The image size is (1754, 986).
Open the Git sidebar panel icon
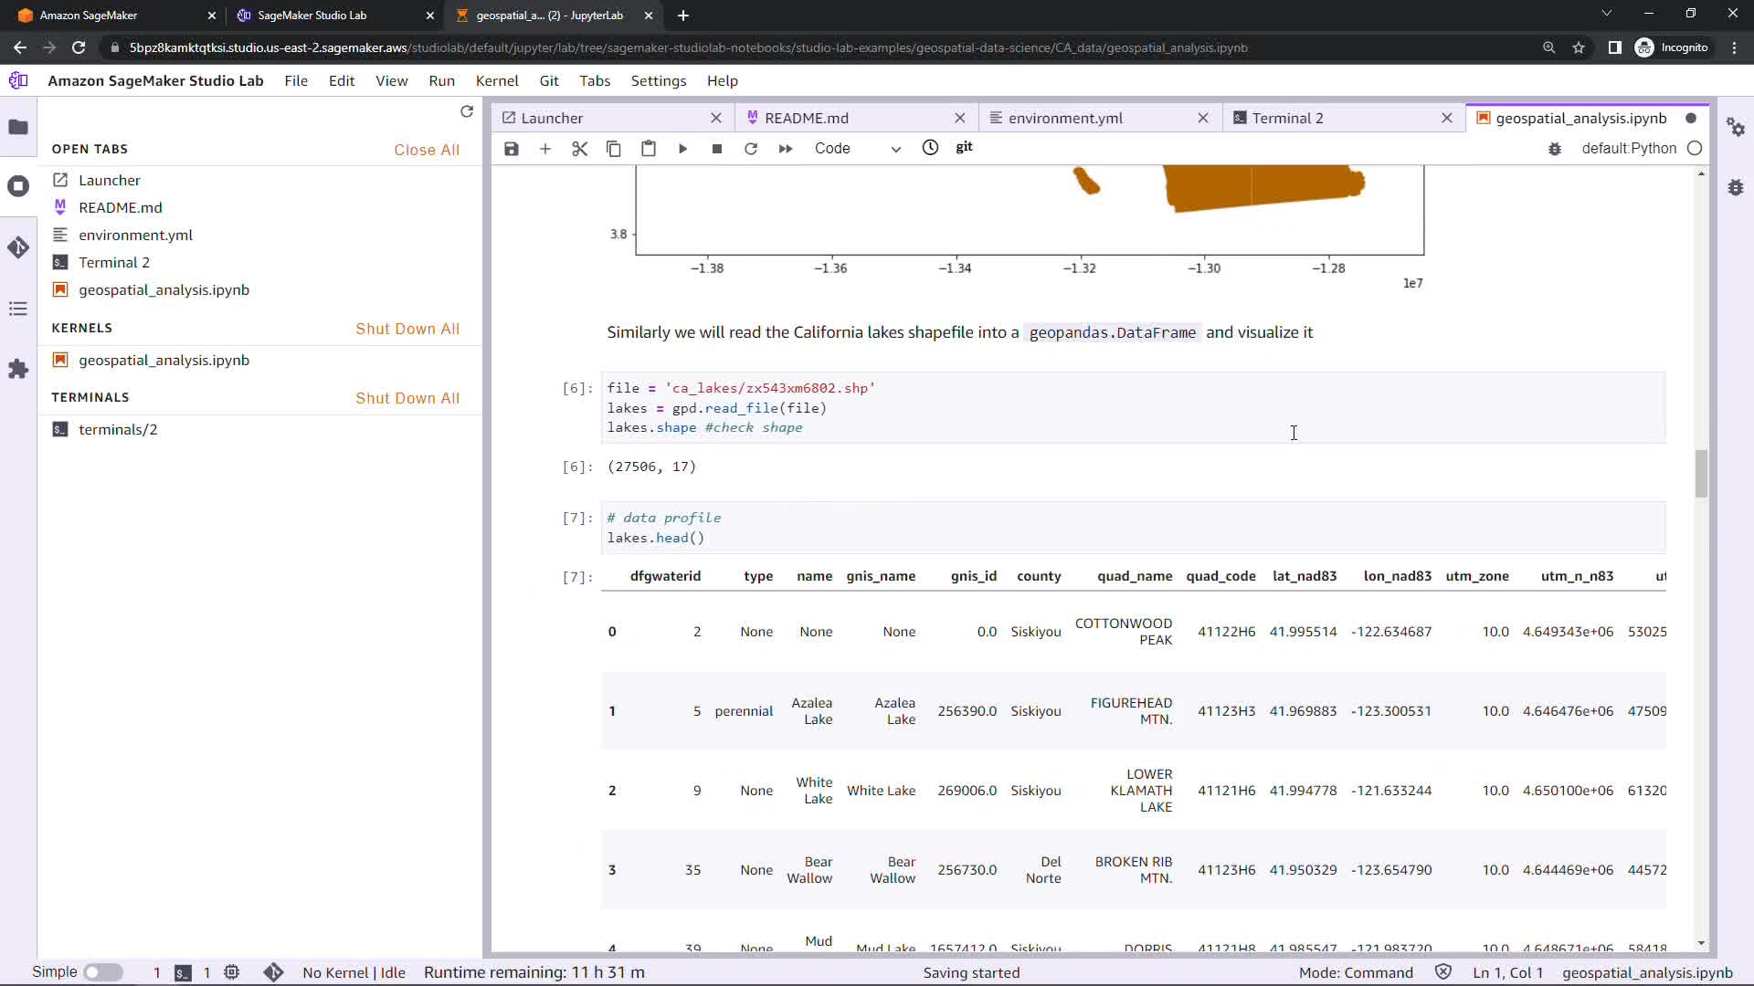tap(18, 247)
